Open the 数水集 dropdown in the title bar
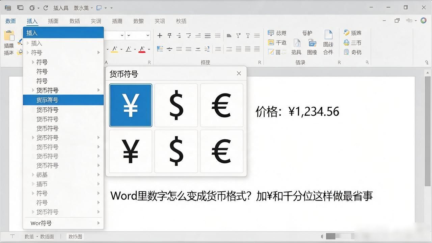This screenshot has width=432, height=243. (x=83, y=8)
